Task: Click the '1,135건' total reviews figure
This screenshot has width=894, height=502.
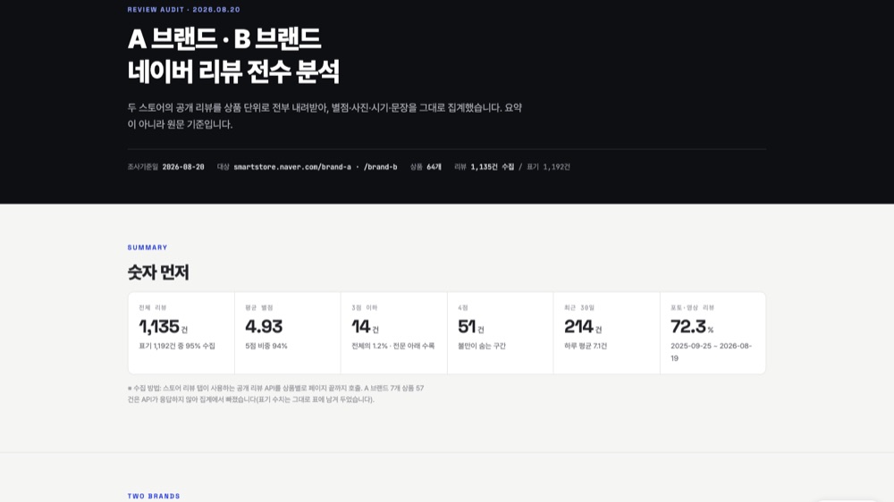Action: (163, 327)
